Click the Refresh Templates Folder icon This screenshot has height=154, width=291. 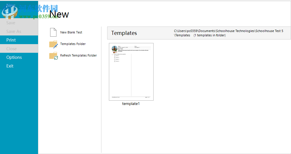54,56
